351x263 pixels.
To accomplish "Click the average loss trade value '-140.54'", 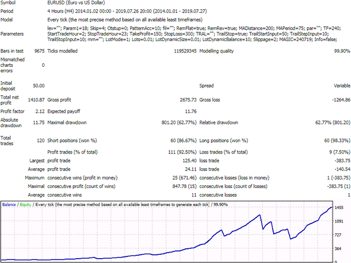I will tap(342, 169).
